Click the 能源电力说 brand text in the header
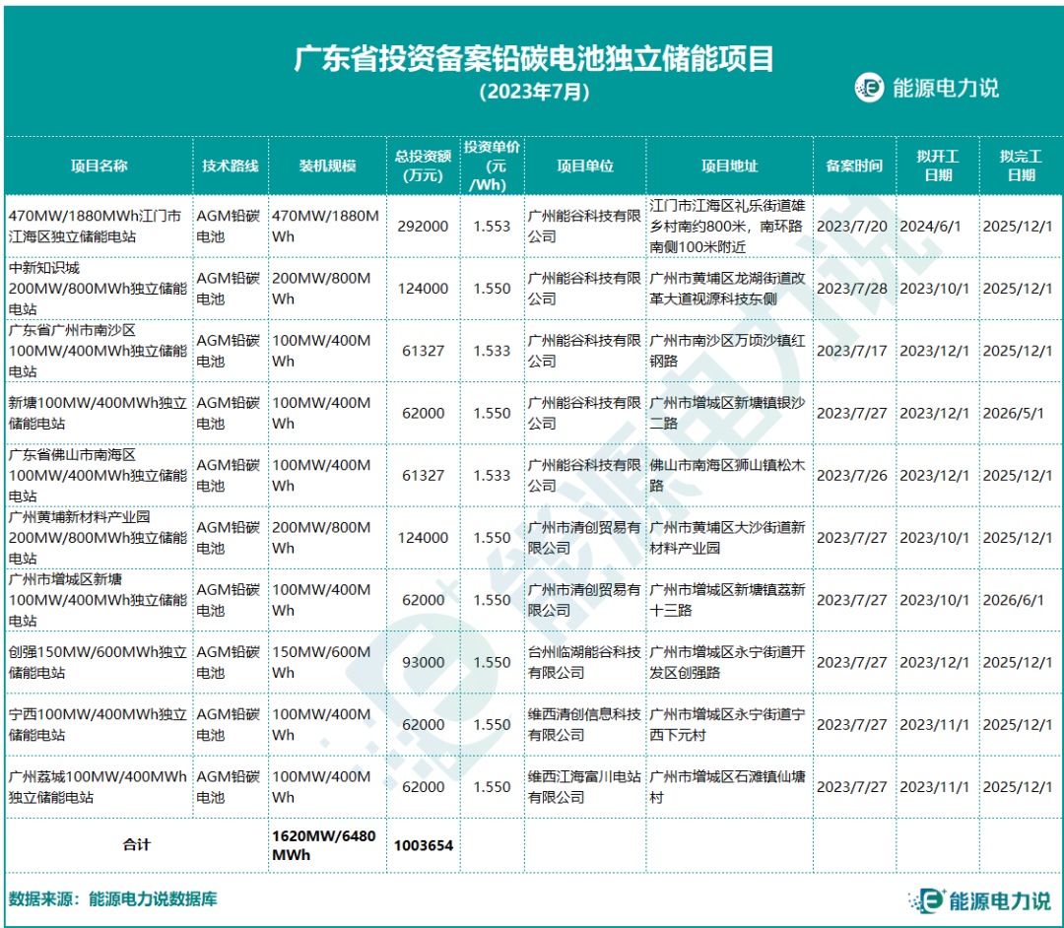1064x928 pixels. 945,89
